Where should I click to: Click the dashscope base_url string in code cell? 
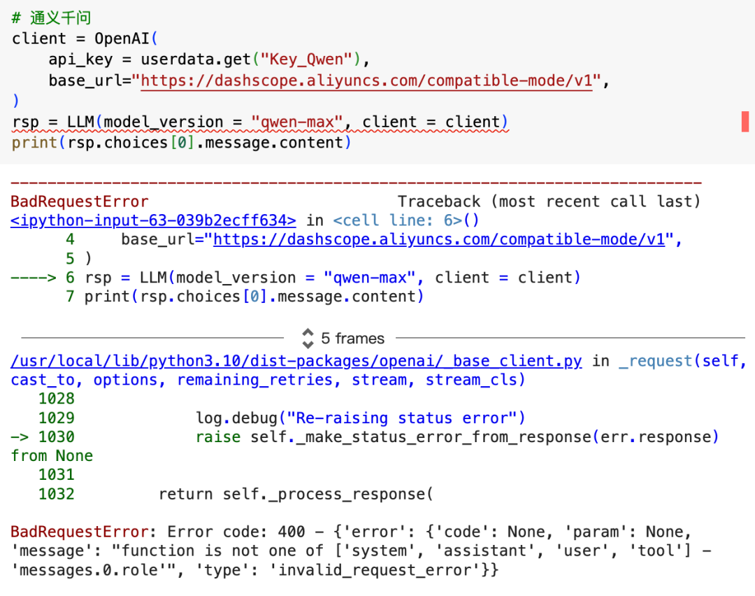[x=366, y=80]
